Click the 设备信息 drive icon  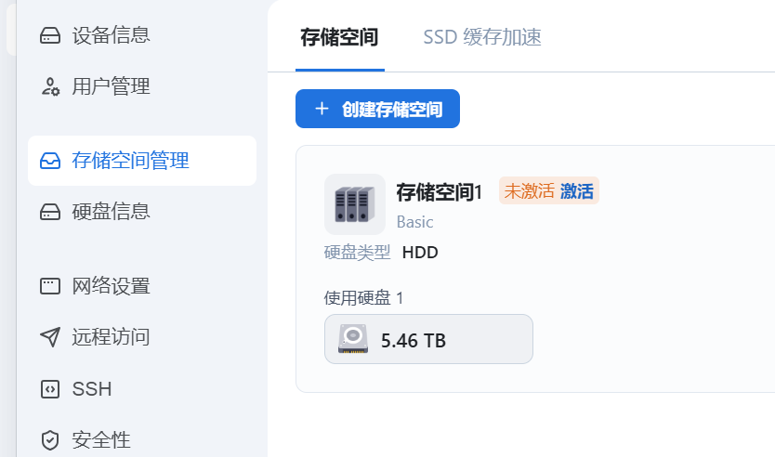pyautogui.click(x=50, y=35)
